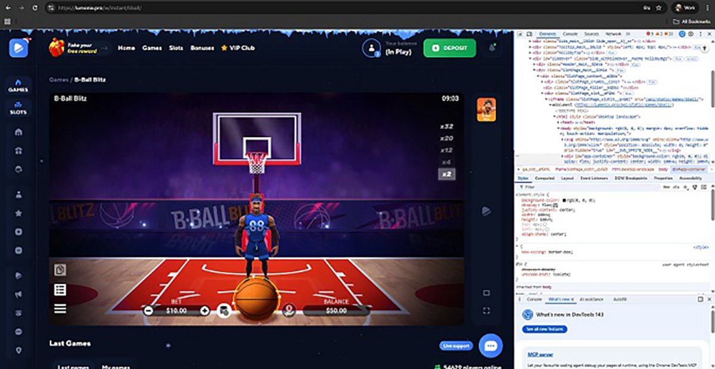Toggle the device toolbar in DevTools
Image resolution: width=715 pixels, height=369 pixels.
point(529,34)
